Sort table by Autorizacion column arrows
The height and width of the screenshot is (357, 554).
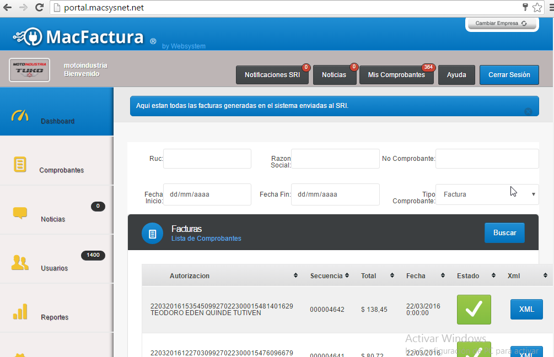point(295,275)
